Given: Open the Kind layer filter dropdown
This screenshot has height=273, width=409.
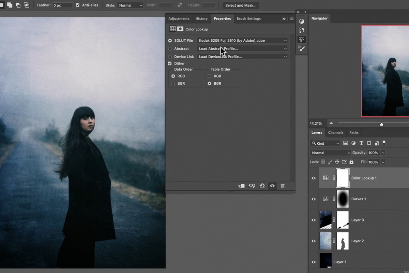Looking at the screenshot, I should tap(325, 143).
